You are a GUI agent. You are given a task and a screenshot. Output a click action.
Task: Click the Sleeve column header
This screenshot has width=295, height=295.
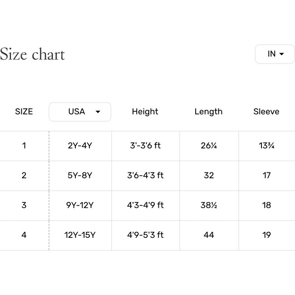[266, 112]
